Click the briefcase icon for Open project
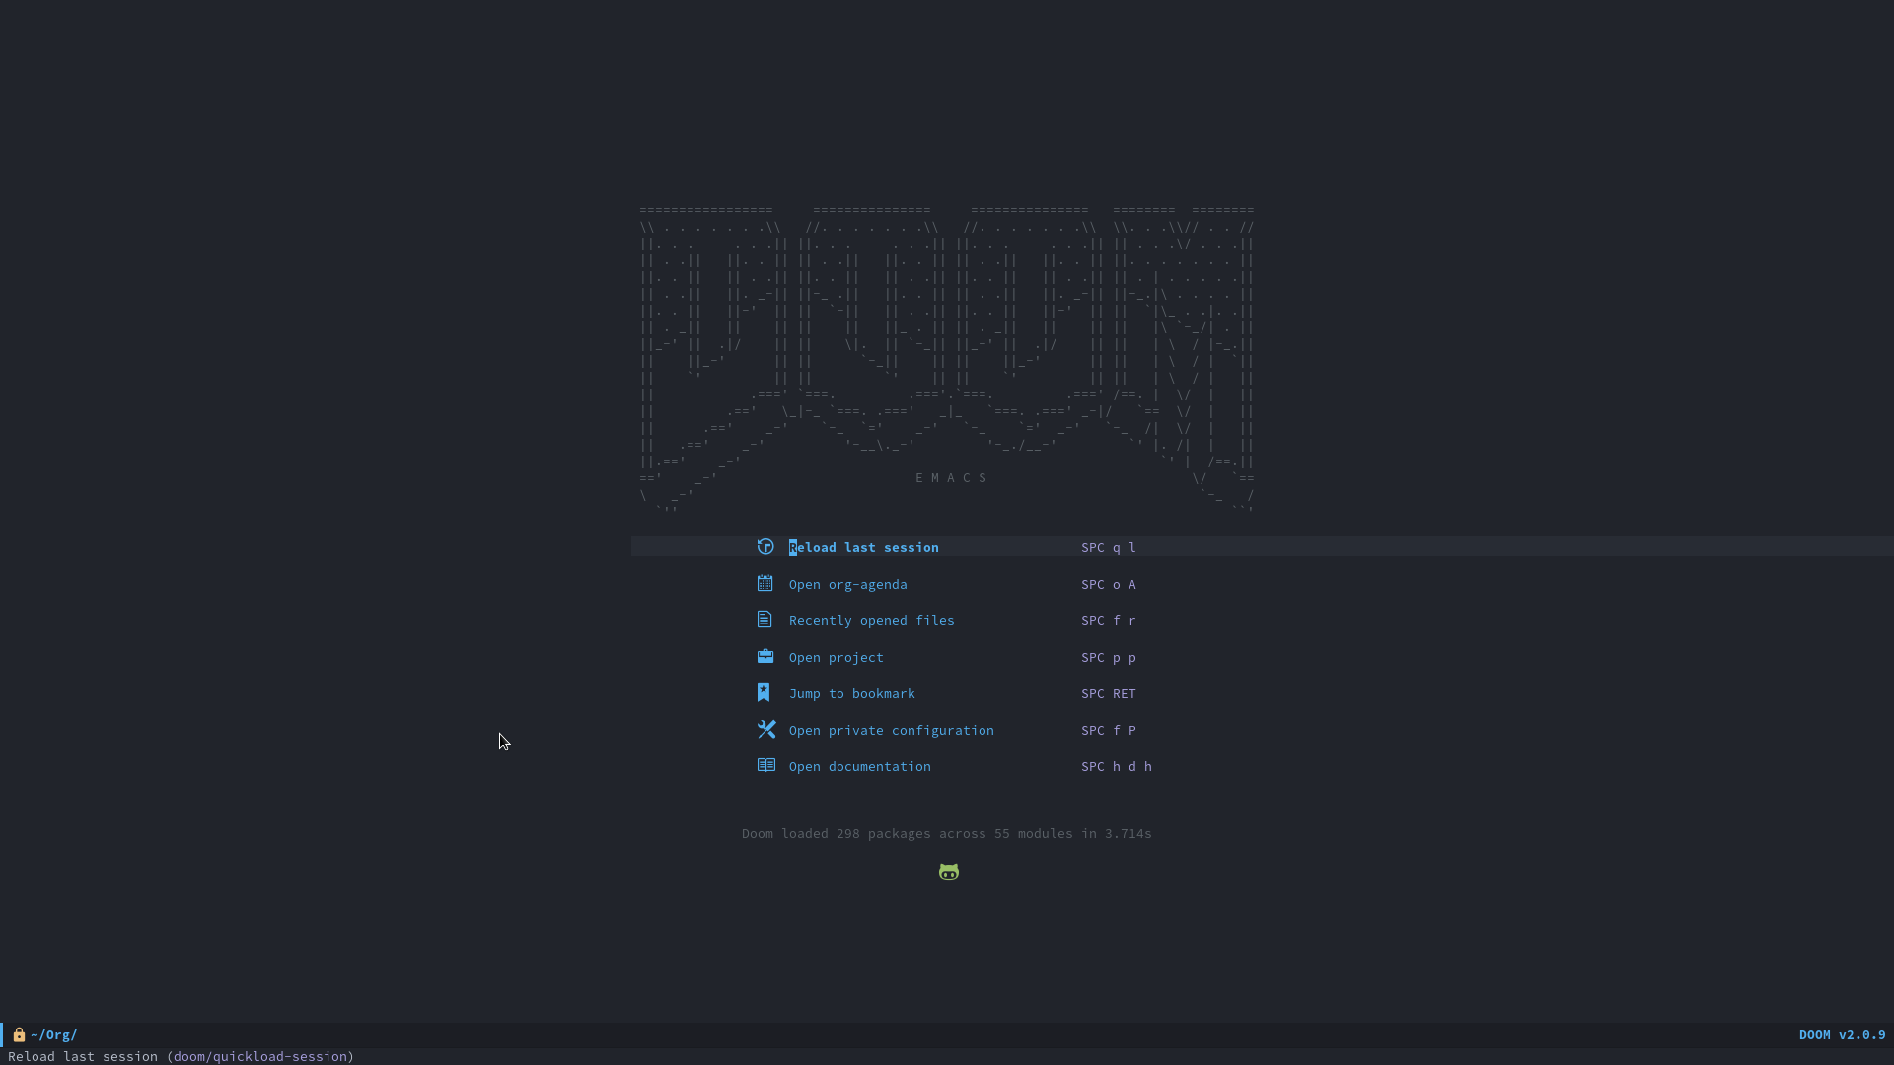This screenshot has height=1065, width=1894. (x=765, y=656)
